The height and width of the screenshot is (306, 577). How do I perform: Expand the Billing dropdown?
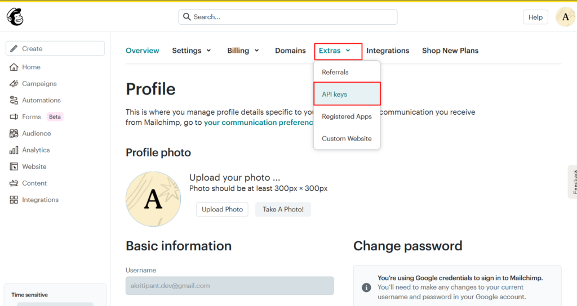point(243,51)
